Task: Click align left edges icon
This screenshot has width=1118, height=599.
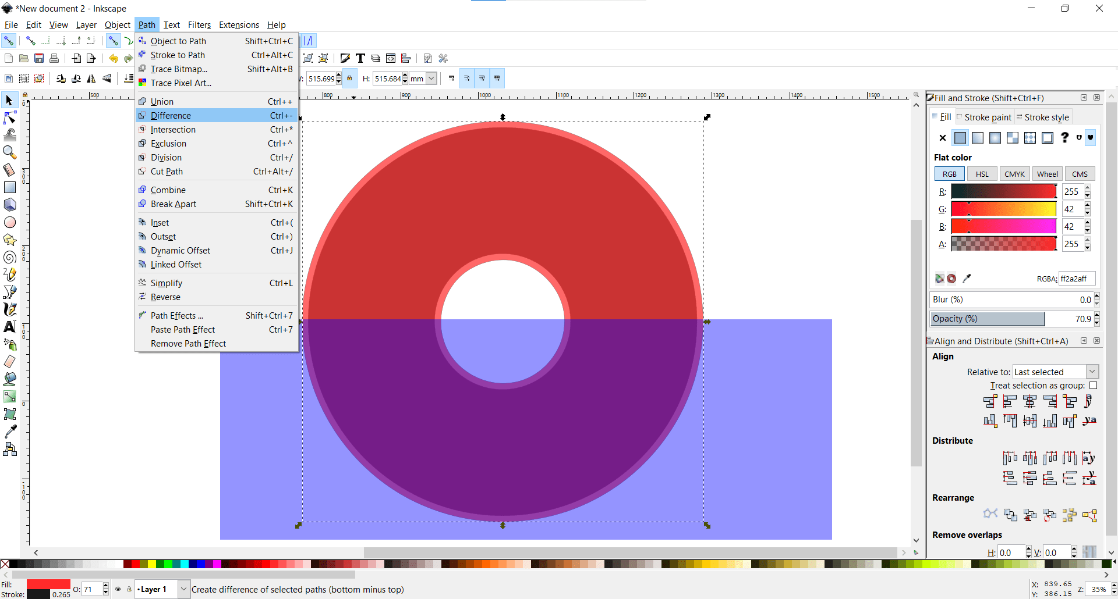Action: pos(1010,401)
